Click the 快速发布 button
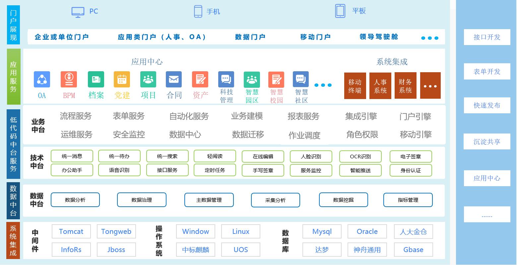 [x=487, y=105]
